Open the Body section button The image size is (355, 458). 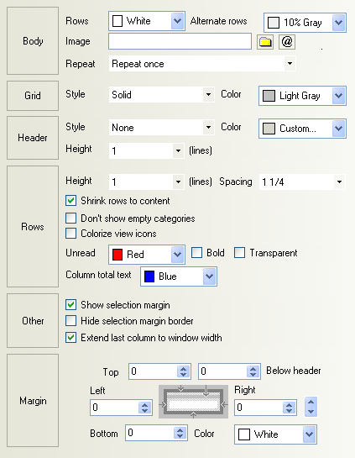(x=33, y=41)
